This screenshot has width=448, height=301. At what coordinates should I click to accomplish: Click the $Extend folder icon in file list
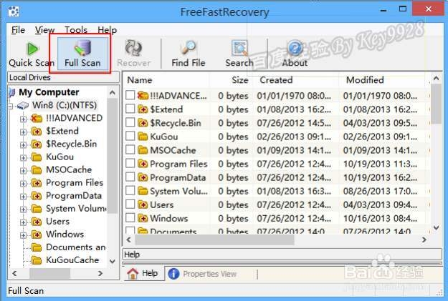coord(143,109)
